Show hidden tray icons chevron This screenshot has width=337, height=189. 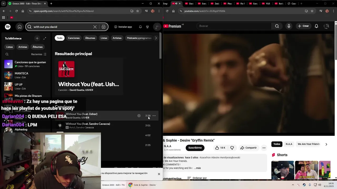(x=293, y=185)
